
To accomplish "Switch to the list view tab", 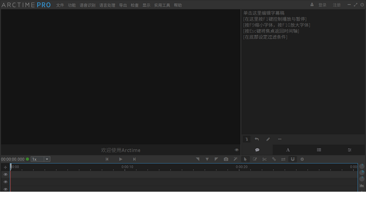I will click(x=319, y=150).
